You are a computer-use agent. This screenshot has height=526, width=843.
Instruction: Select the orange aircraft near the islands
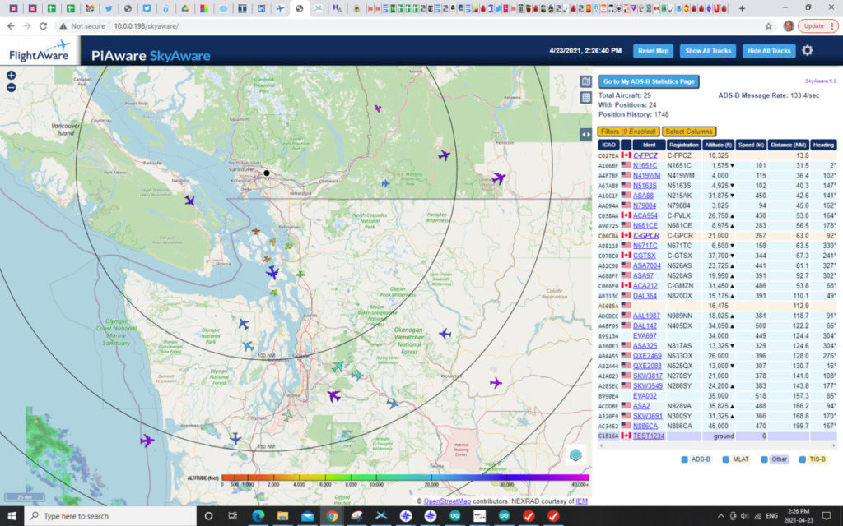click(256, 231)
